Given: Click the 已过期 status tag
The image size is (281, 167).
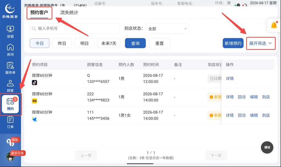Looking at the screenshot, I should pyautogui.click(x=215, y=79).
